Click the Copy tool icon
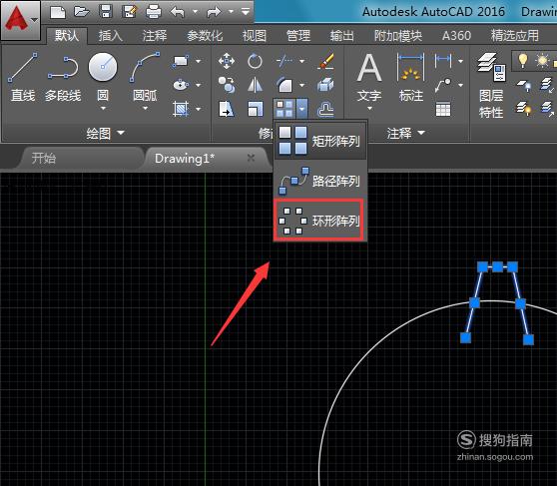 click(227, 85)
